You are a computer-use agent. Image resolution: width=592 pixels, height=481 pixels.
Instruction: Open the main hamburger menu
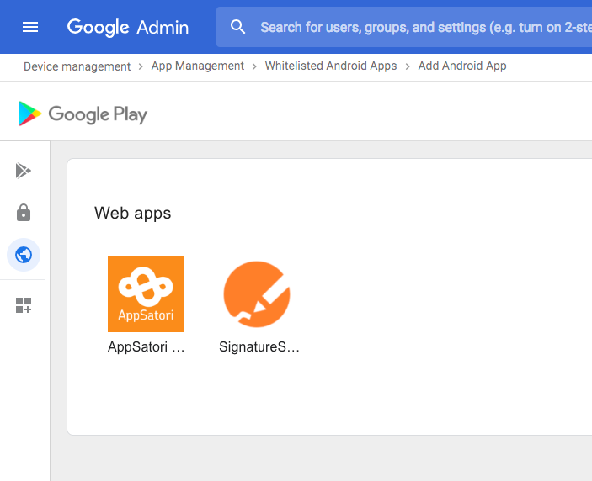pyautogui.click(x=30, y=27)
